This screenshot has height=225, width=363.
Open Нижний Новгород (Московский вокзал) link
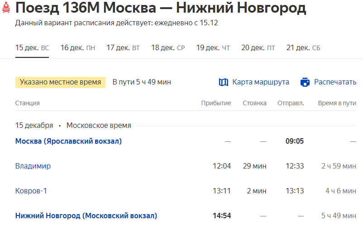click(86, 216)
